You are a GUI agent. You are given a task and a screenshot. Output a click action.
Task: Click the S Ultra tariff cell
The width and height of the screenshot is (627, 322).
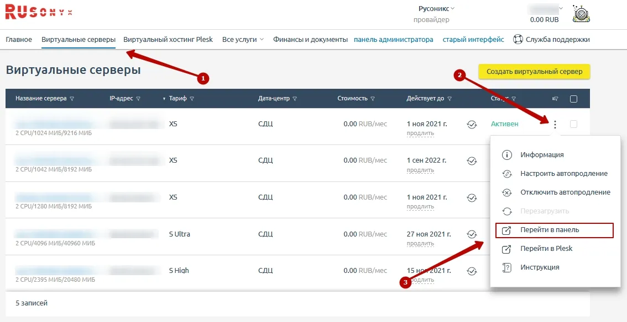[180, 234]
